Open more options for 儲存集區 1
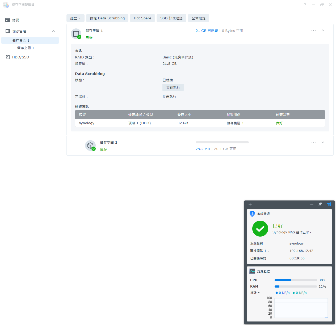Image resolution: width=336 pixels, height=325 pixels. click(x=314, y=31)
